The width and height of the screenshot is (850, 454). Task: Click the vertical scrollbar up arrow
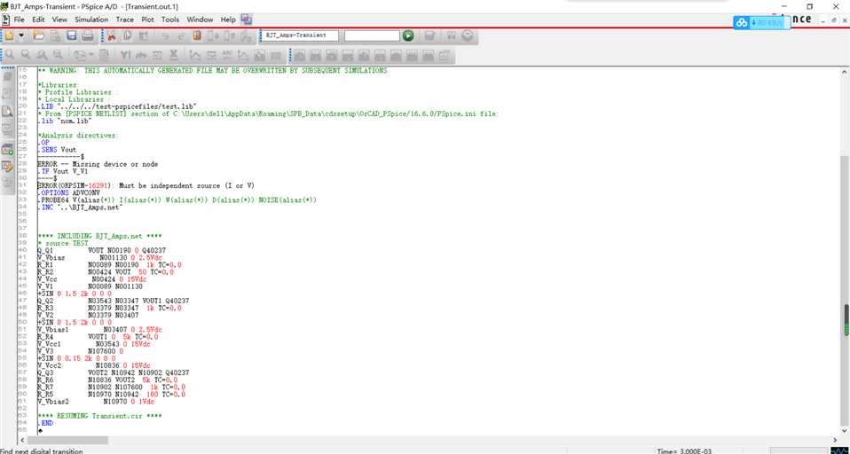coord(845,72)
